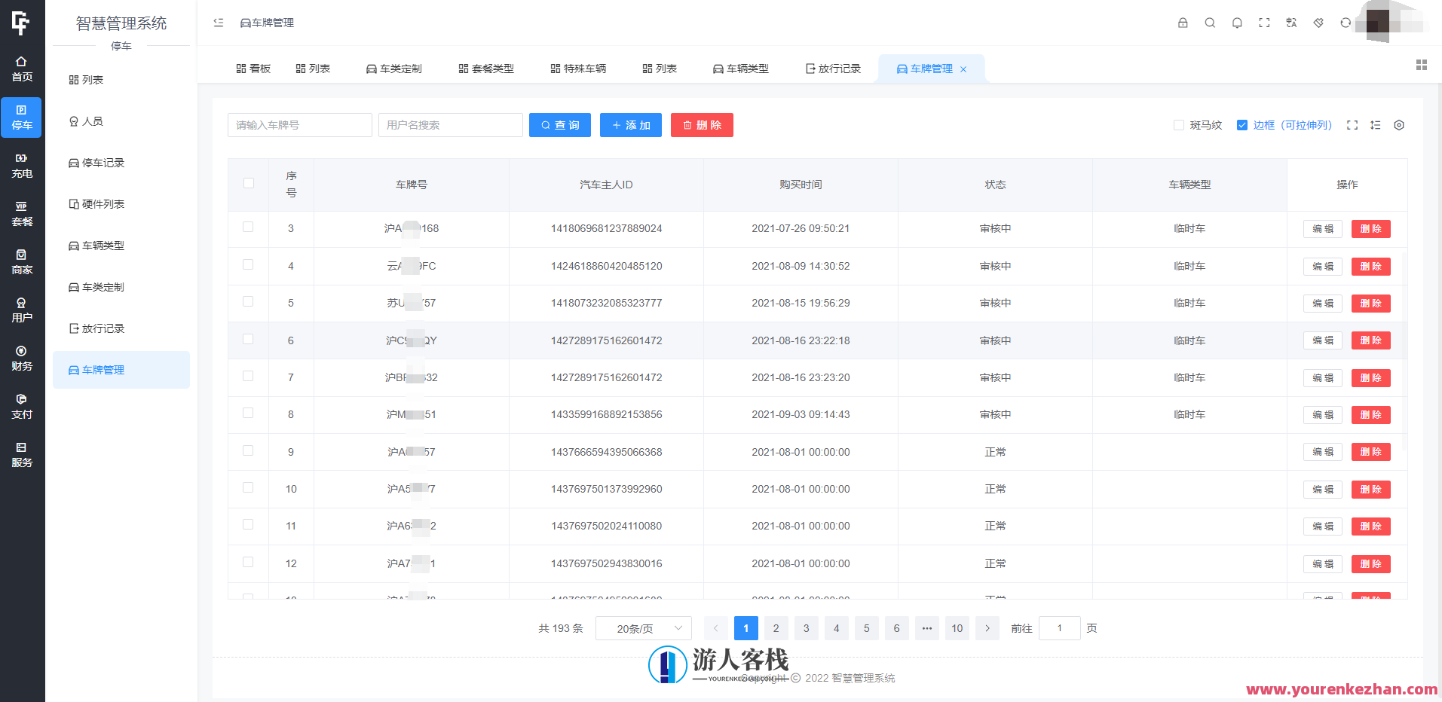1442x702 pixels.
Task: Switch to the 特殊车辆 tab
Action: click(x=577, y=68)
